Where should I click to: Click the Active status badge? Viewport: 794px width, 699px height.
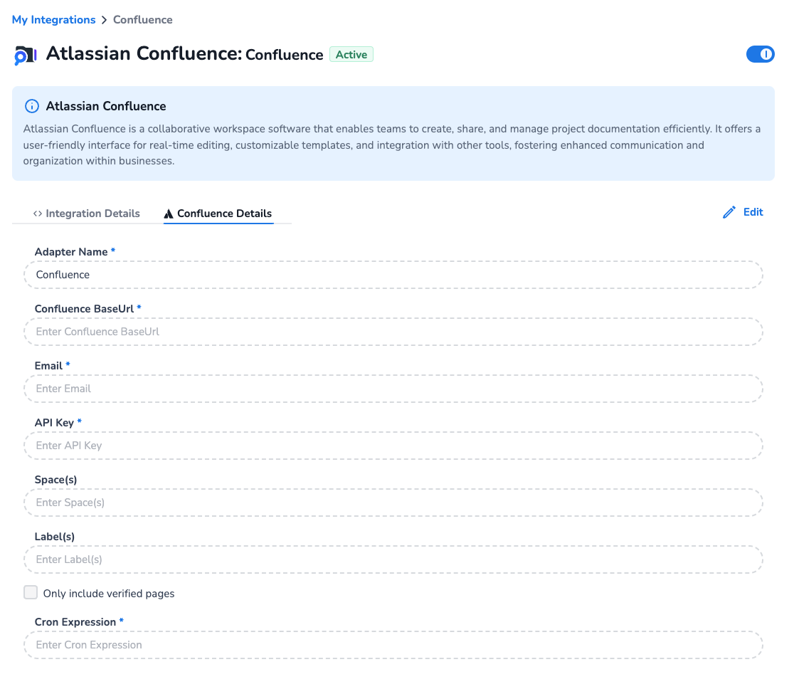pos(351,54)
